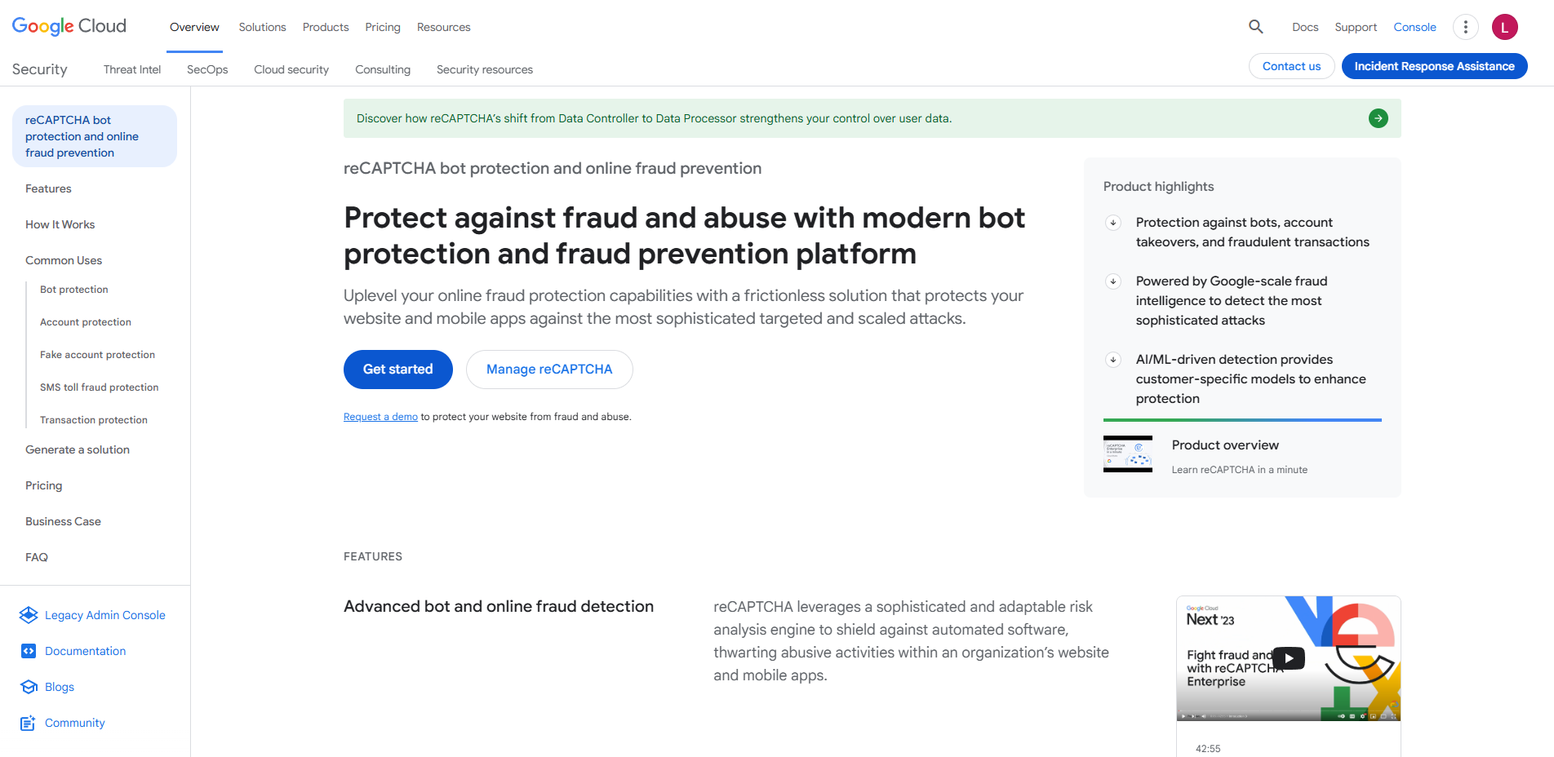
Task: Open the top navigation Pricing menu
Action: [383, 27]
